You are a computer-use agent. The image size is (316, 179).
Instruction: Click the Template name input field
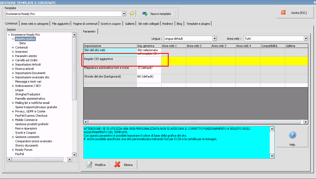coord(64,14)
